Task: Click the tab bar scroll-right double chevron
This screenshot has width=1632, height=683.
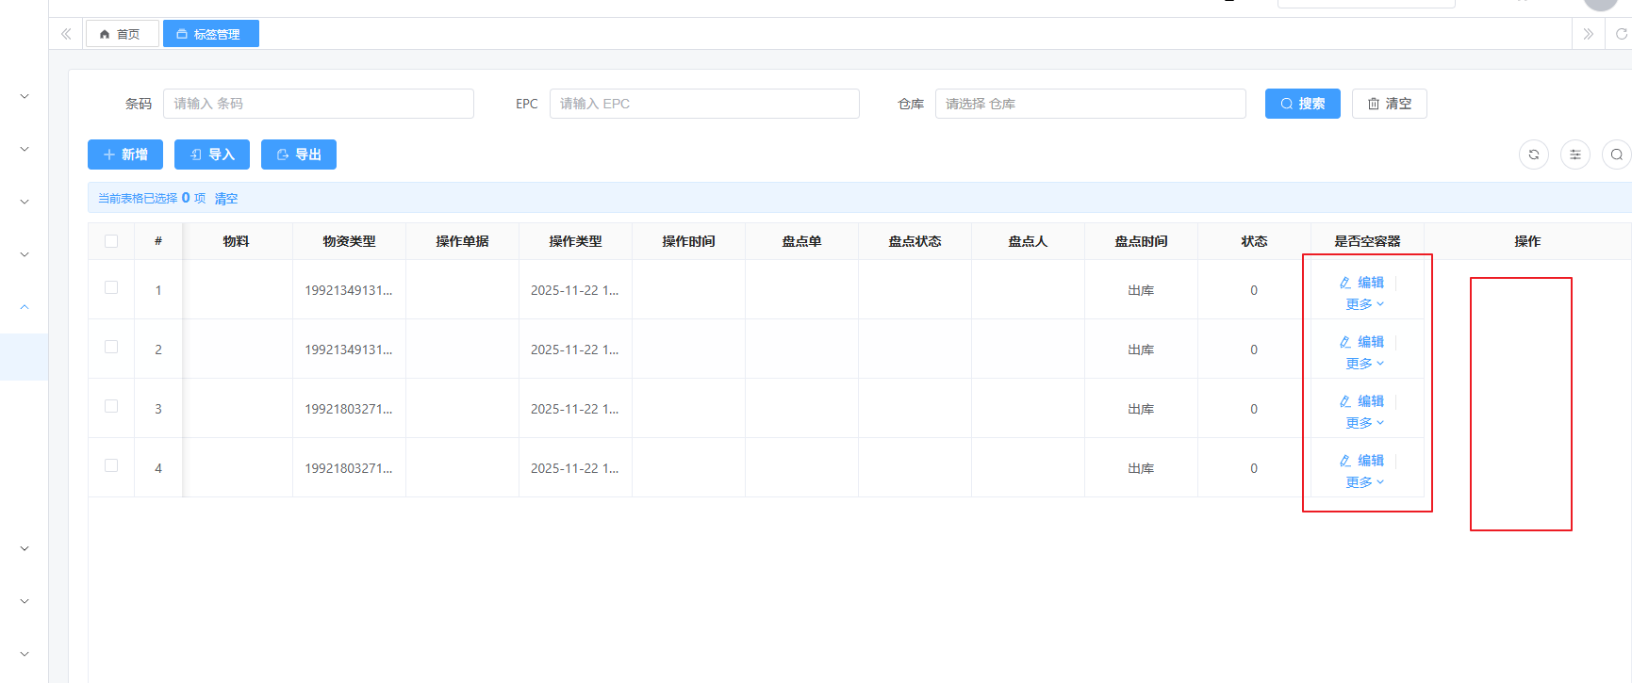Action: coord(1588,34)
